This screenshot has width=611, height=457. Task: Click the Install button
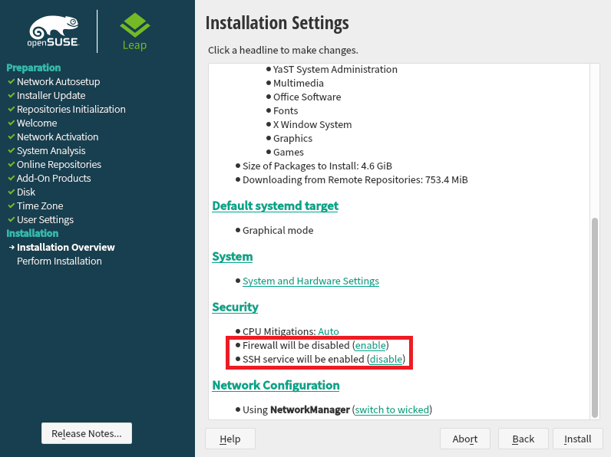pos(577,439)
